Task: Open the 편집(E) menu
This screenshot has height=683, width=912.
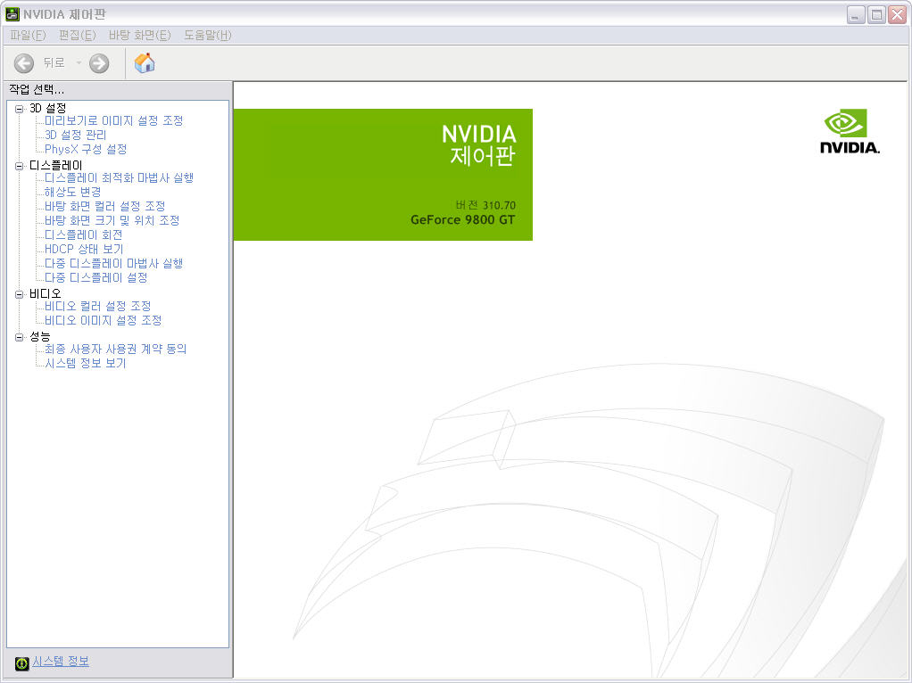Action: (78, 35)
